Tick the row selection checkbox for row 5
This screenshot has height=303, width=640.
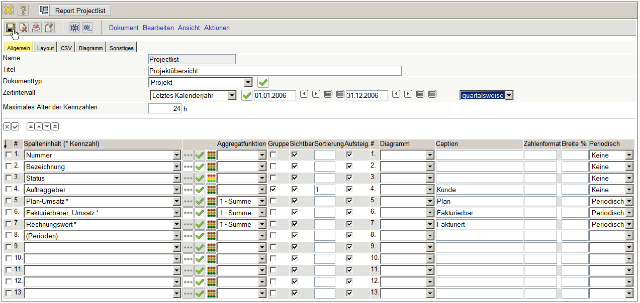click(8, 201)
